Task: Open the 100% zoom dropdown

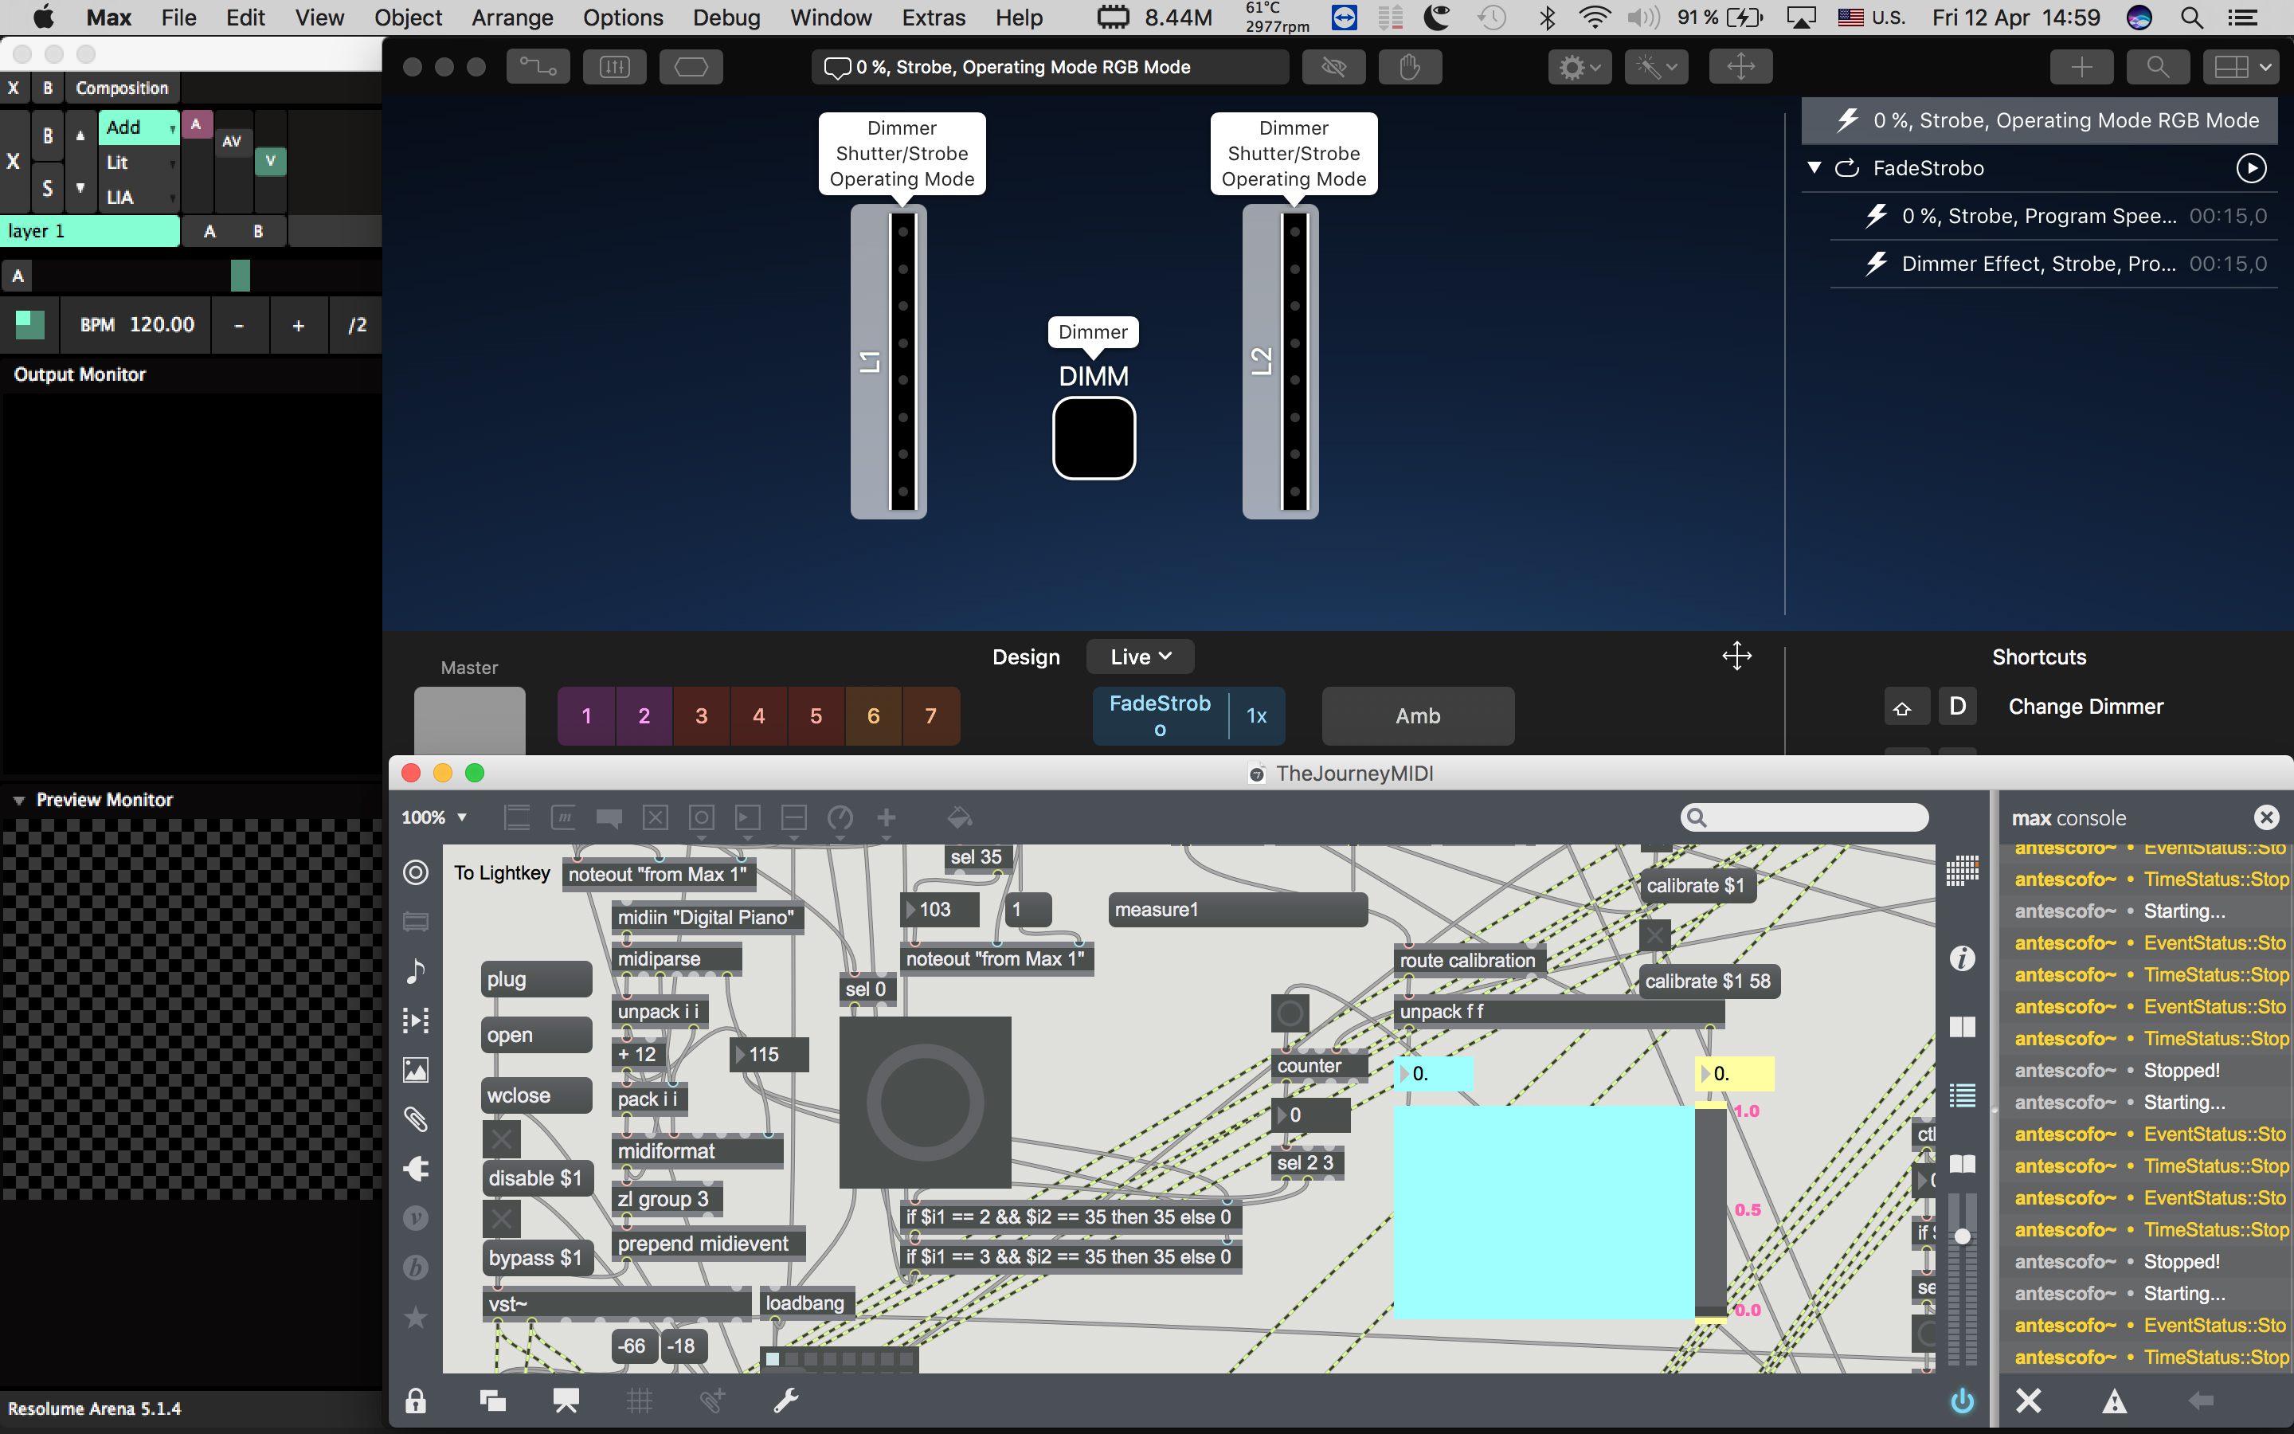Action: (434, 817)
